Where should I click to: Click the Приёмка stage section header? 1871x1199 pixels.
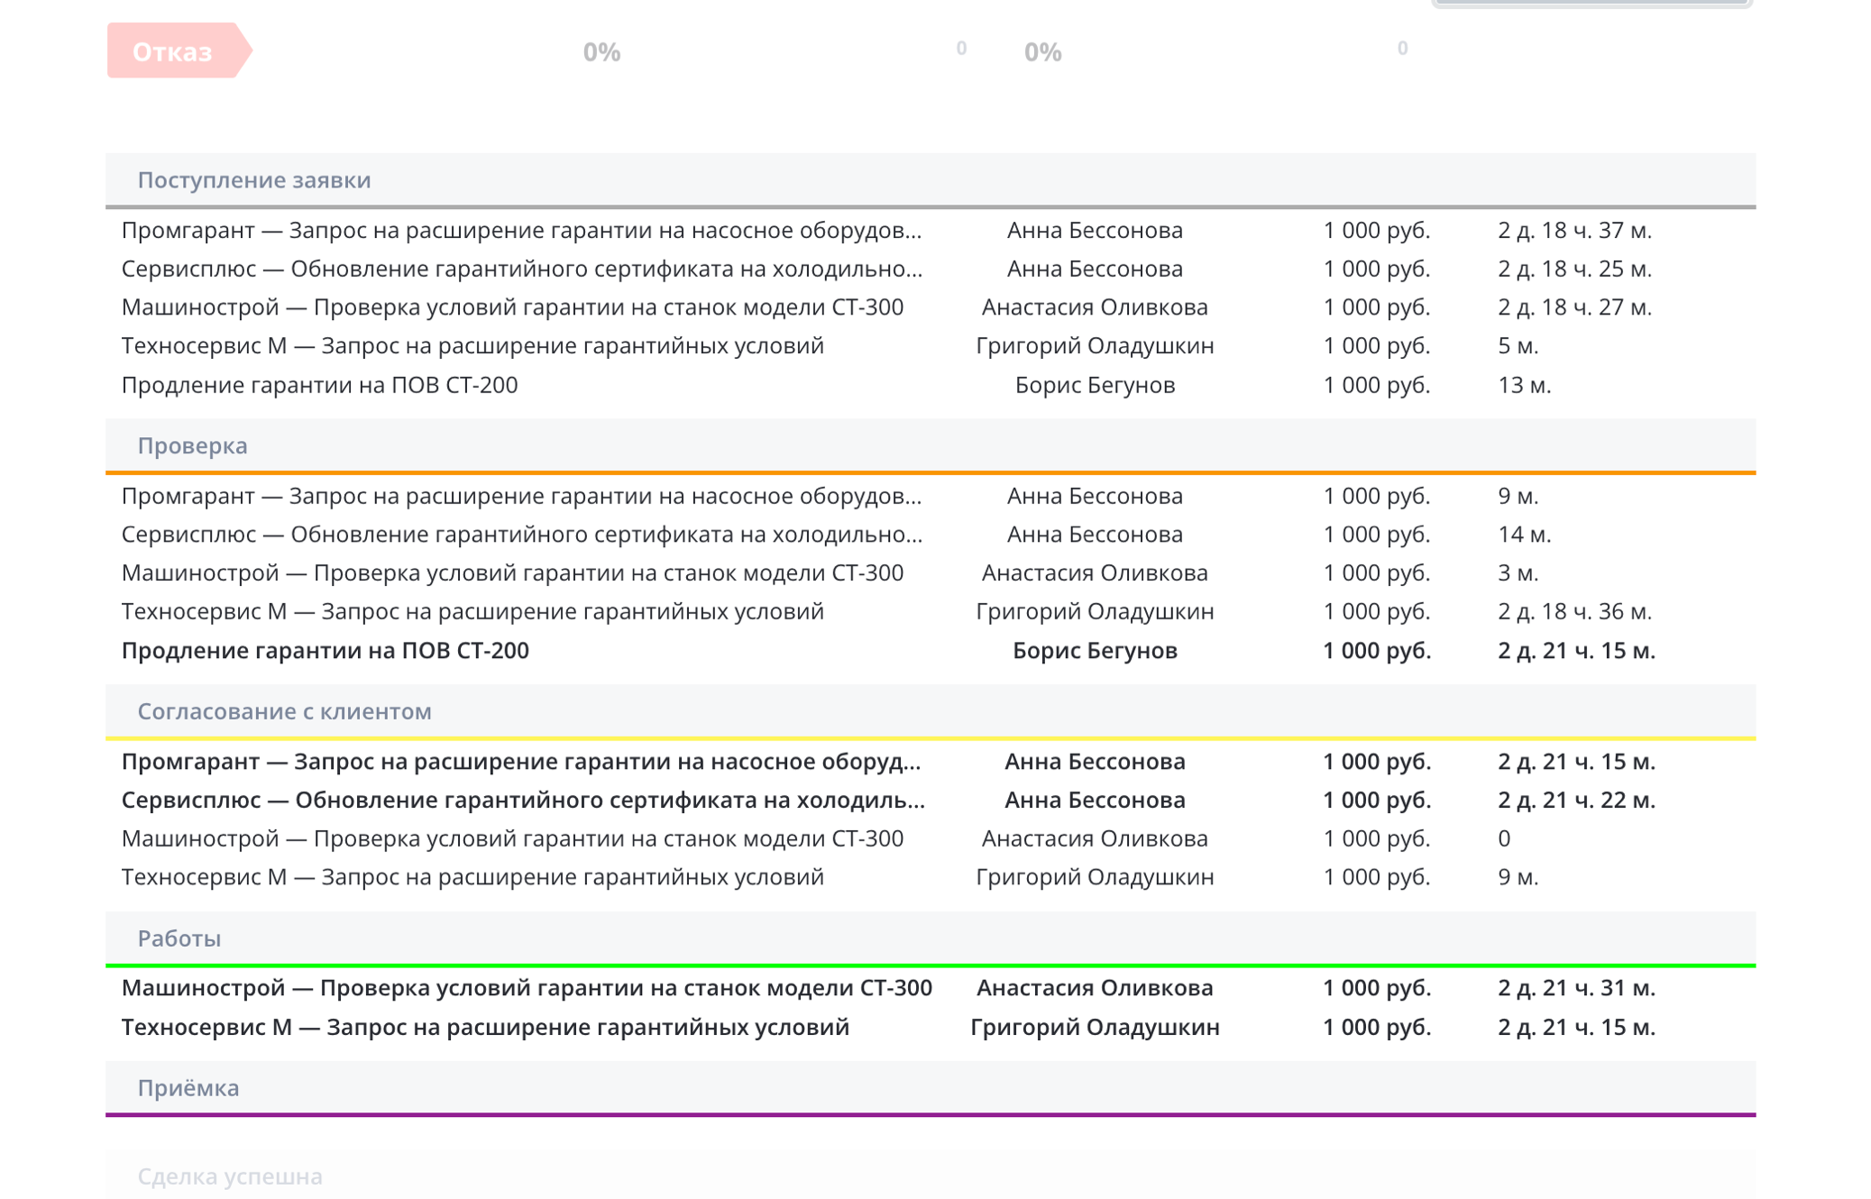pos(188,1088)
